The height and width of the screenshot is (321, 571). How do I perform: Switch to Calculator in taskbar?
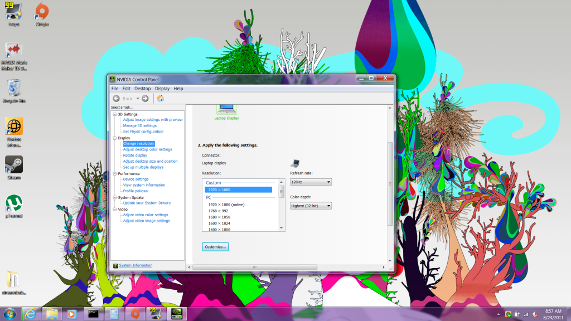[x=114, y=314]
